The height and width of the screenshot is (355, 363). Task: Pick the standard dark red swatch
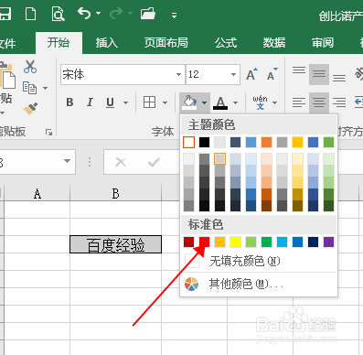pos(188,242)
